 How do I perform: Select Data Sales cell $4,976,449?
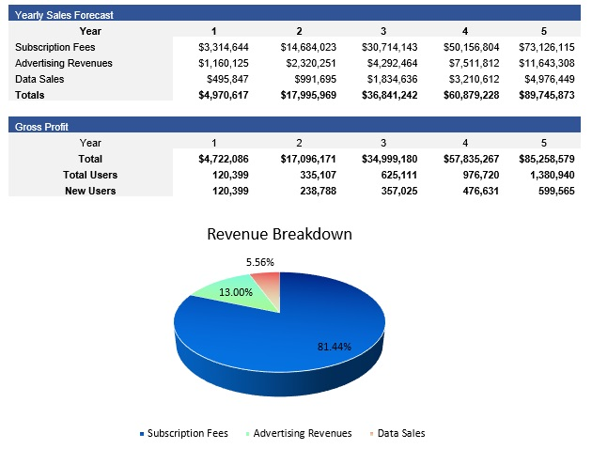(x=550, y=79)
